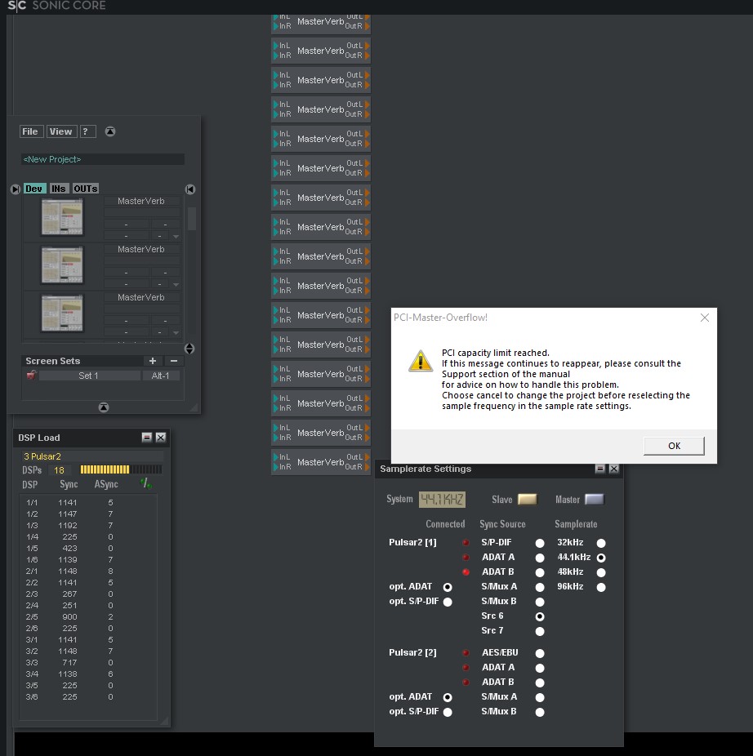
Task: Click OK in the PCI-Master-Overflow dialog
Action: point(674,446)
